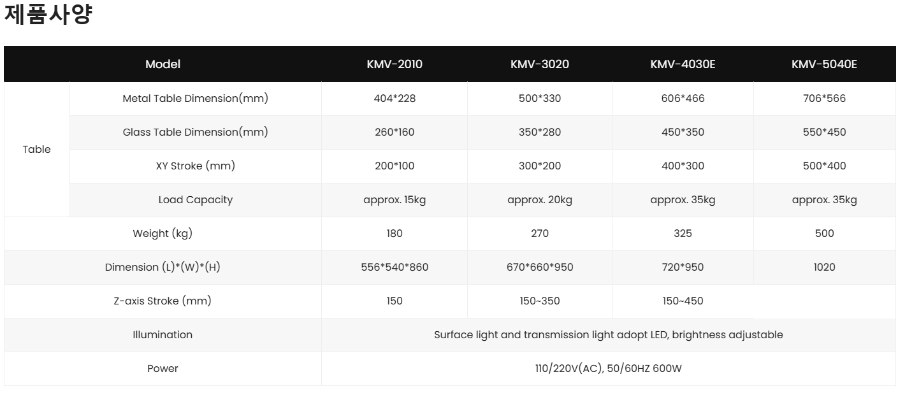The height and width of the screenshot is (393, 905).
Task: Click the Model header cell
Action: coord(163,64)
